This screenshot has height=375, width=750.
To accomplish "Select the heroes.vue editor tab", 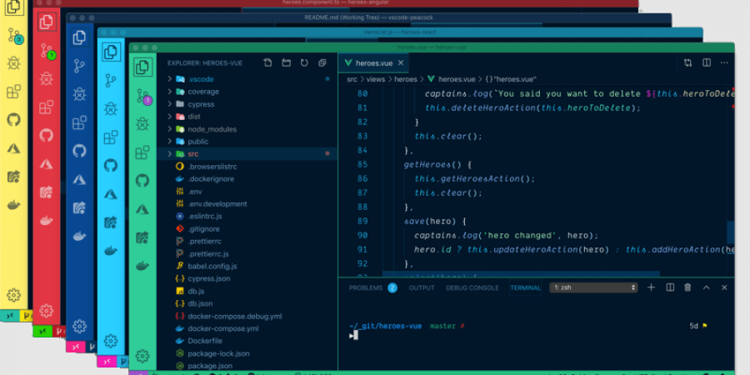I will click(x=373, y=62).
